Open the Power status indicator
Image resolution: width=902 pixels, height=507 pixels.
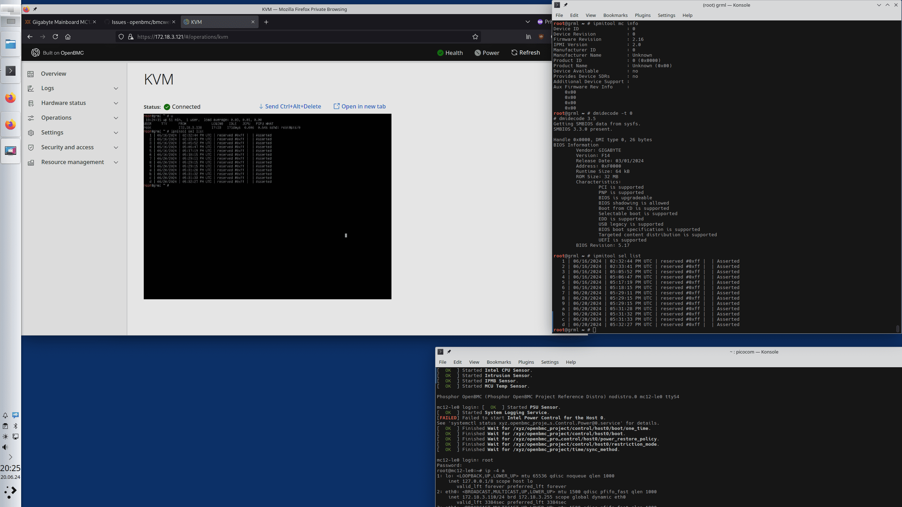pyautogui.click(x=487, y=53)
